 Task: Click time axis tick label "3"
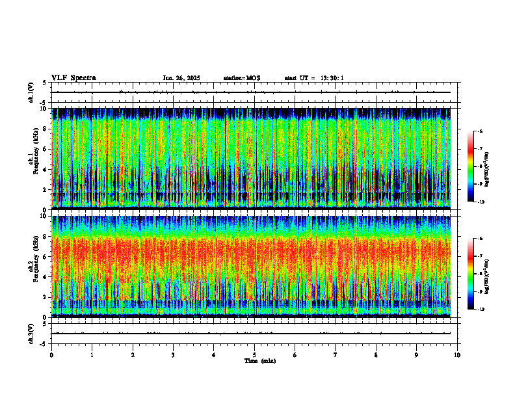173,355
